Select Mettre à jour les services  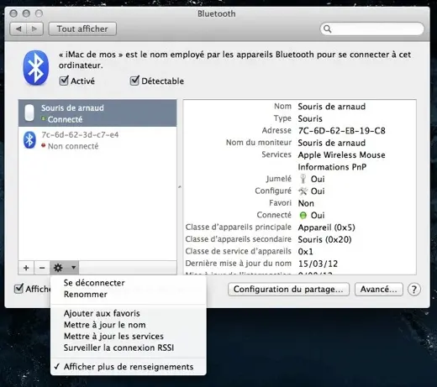(x=113, y=336)
